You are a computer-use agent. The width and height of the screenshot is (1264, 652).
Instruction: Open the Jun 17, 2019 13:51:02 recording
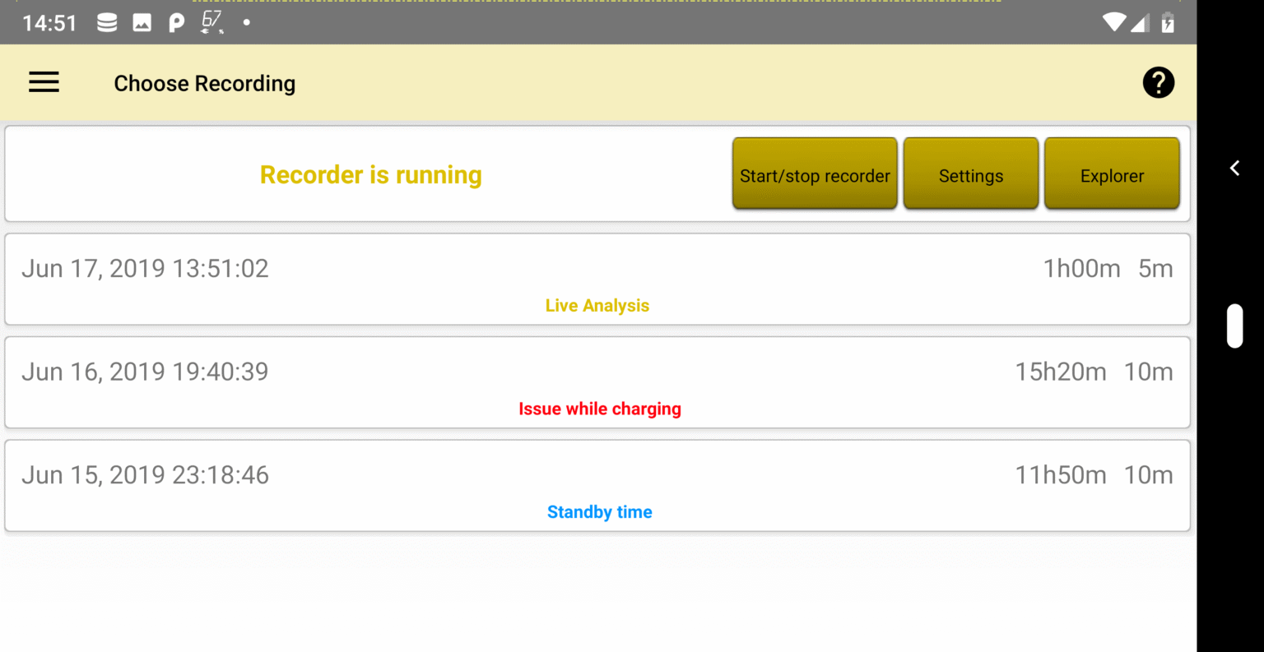(597, 280)
